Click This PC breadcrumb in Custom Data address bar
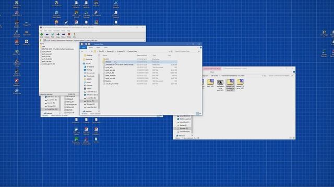This screenshot has height=187, width=334. pyautogui.click(x=101, y=51)
